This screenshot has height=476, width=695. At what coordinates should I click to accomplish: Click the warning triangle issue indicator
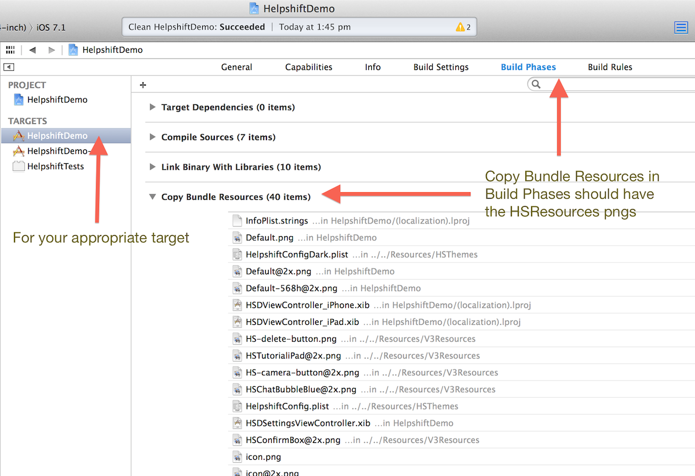[x=460, y=27]
